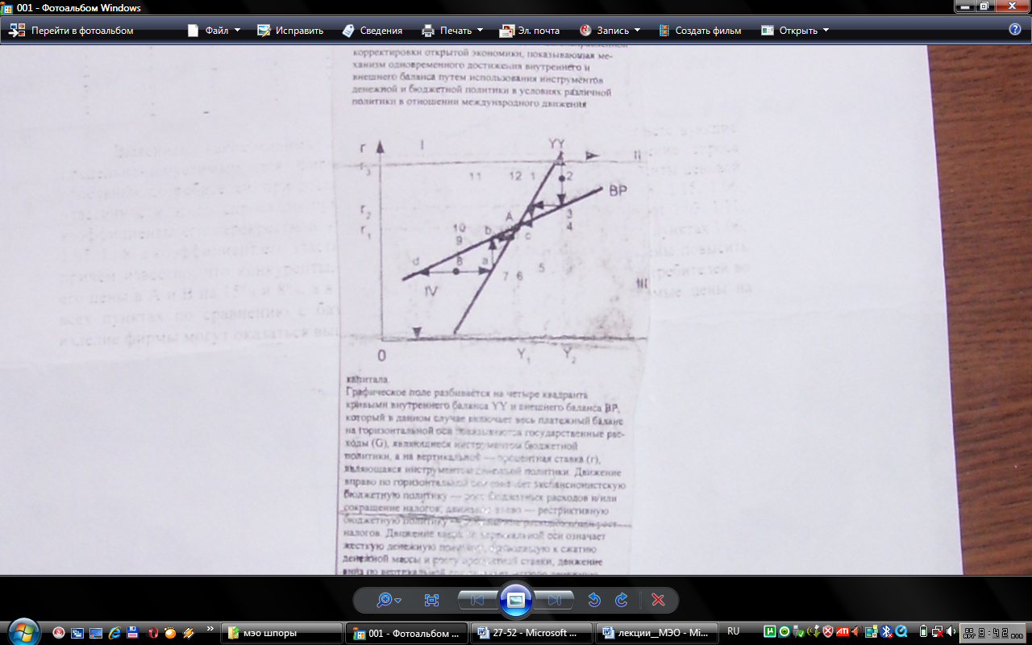Screen dimensions: 1032x645
Task: Click the show desktop quick launch icon
Action: (x=96, y=633)
